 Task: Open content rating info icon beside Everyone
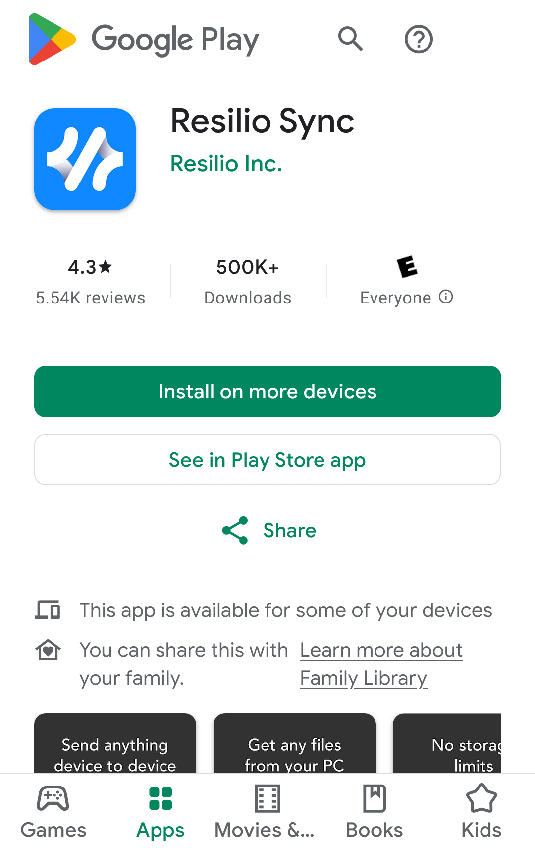click(446, 297)
